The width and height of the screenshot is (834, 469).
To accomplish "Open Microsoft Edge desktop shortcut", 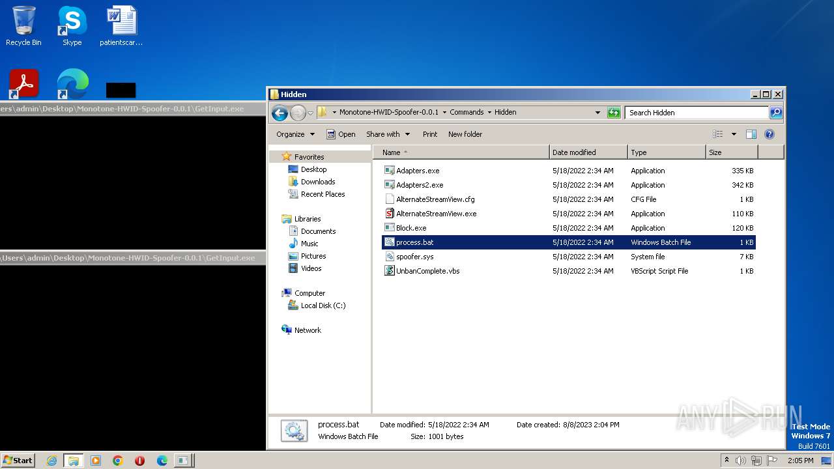I will (72, 84).
